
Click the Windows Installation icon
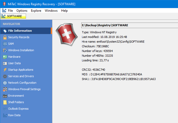tap(5, 50)
